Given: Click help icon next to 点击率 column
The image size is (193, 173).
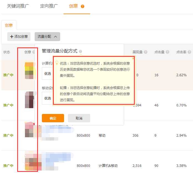Looking at the screenshot, I should [189, 52].
